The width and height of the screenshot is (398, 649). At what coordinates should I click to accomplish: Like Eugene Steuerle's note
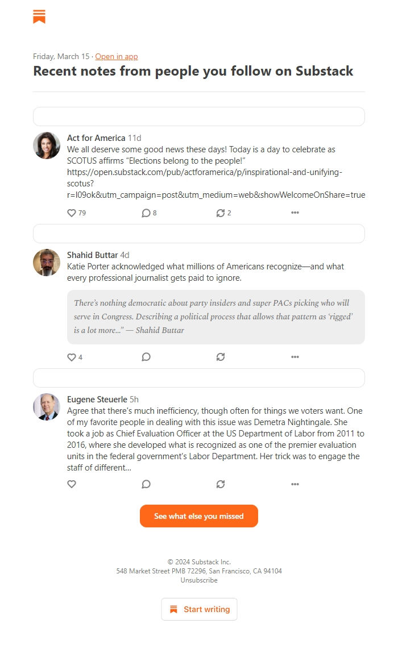(x=72, y=484)
